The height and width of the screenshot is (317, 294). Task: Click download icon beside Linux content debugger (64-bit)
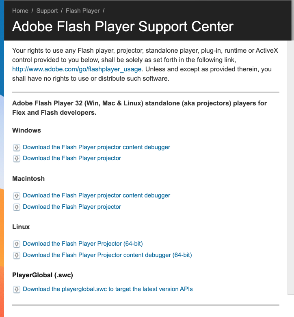[x=17, y=255]
